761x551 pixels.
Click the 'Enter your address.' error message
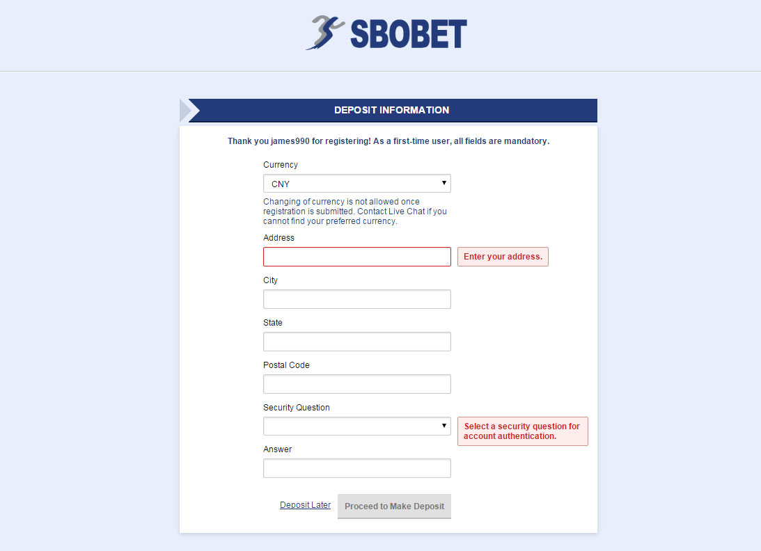(x=503, y=257)
